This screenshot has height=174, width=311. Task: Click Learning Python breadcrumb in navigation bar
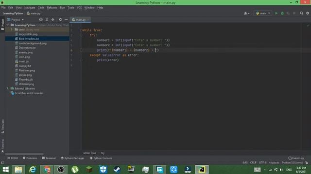tap(13, 14)
